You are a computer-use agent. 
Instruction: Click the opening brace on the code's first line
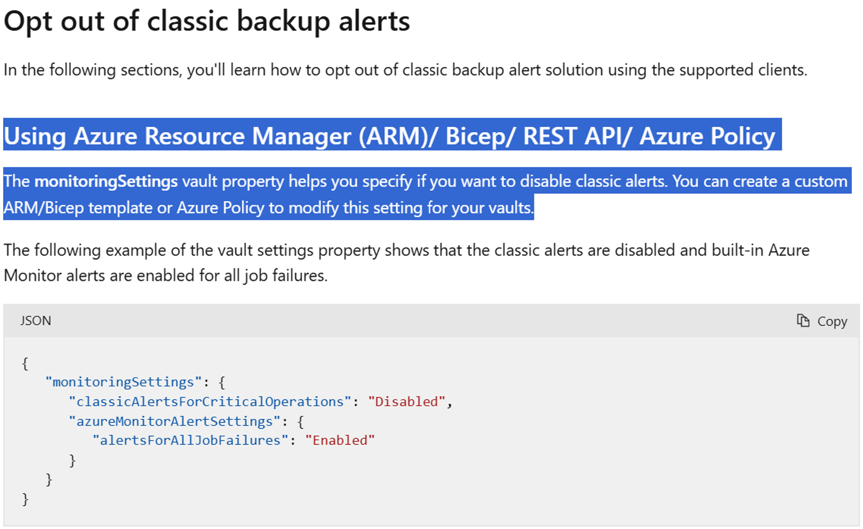click(x=25, y=363)
